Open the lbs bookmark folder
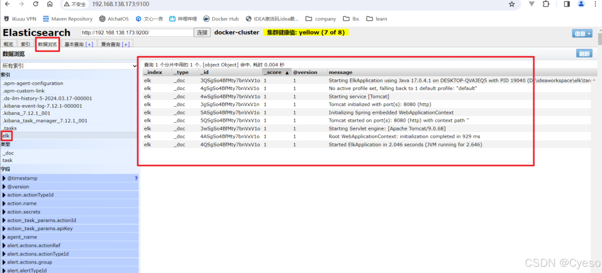This screenshot has width=602, height=273. [x=351, y=19]
